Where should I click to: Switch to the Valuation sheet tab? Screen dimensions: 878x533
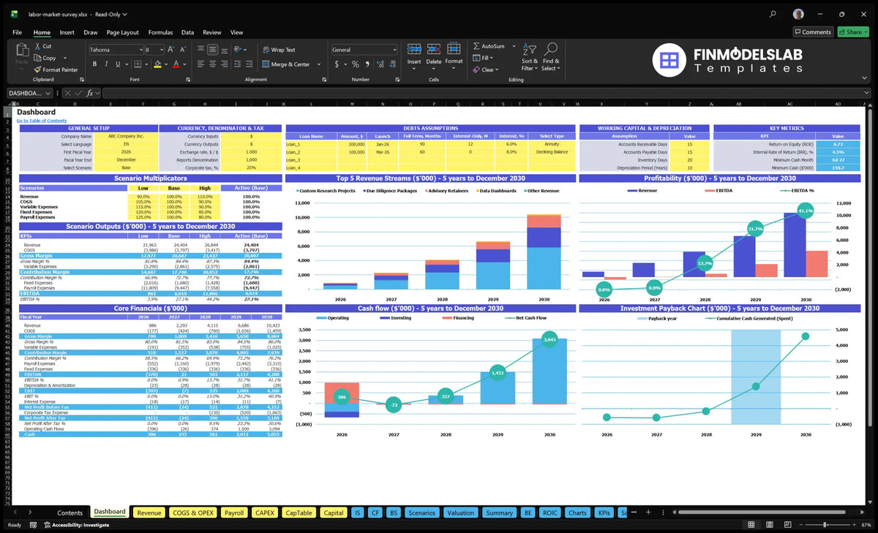(x=460, y=513)
